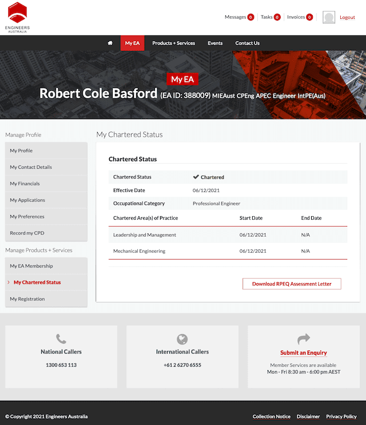Click the share arrow enquiry icon

[x=304, y=339]
